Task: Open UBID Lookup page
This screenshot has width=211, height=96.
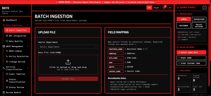Action: [14, 51]
